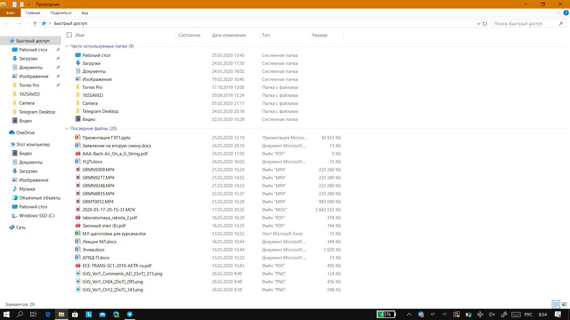Select Этот компьютер in navigation pane

click(x=33, y=144)
